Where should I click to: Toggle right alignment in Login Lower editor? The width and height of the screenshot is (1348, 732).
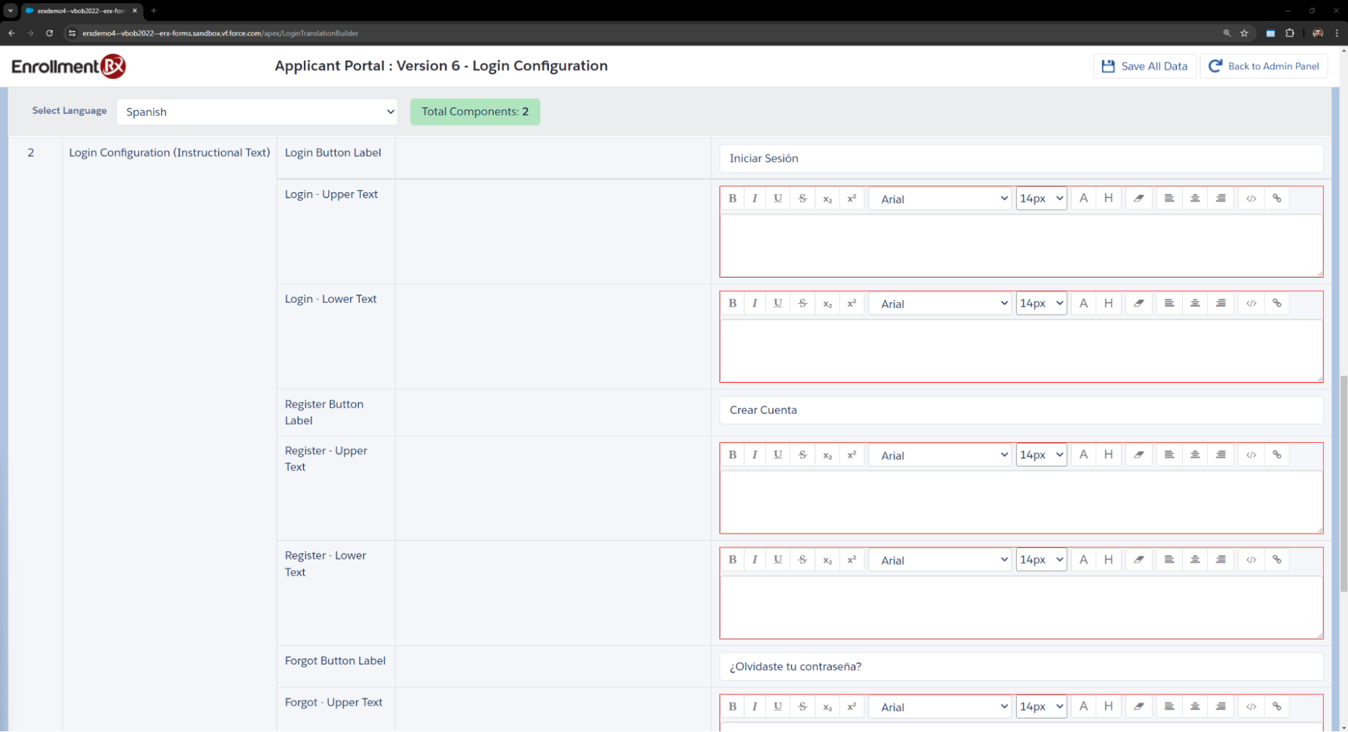click(1221, 303)
